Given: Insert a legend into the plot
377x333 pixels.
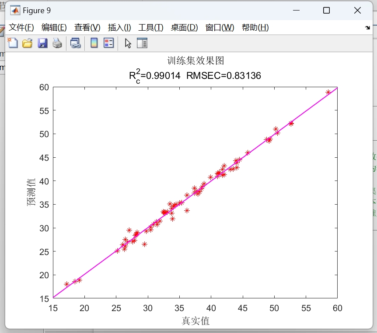Looking at the screenshot, I should click(x=108, y=43).
